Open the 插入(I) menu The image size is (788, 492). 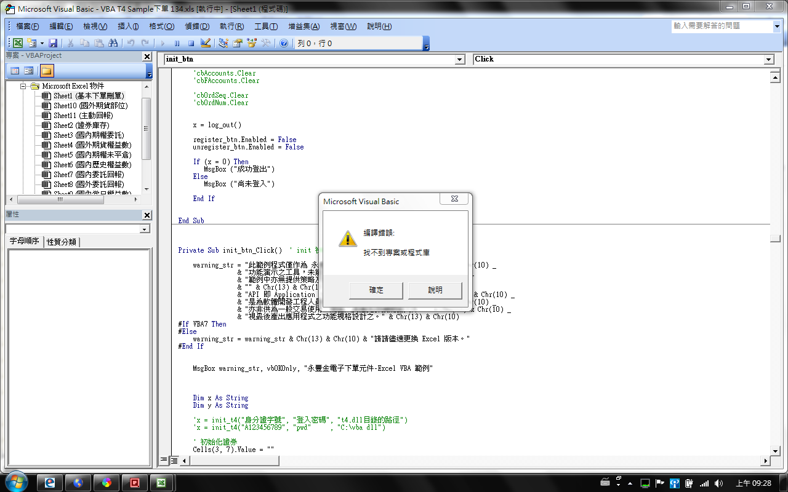click(x=129, y=26)
